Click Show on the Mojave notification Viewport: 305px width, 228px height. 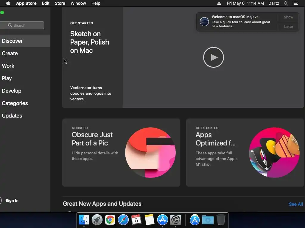(x=288, y=17)
